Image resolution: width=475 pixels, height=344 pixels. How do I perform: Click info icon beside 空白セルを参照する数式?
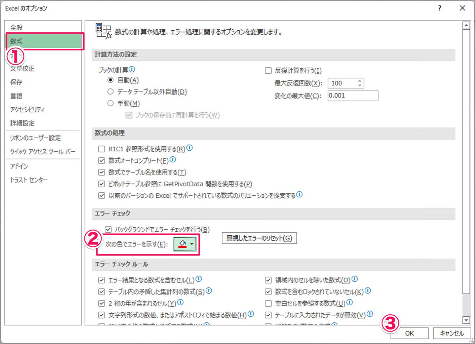click(349, 302)
